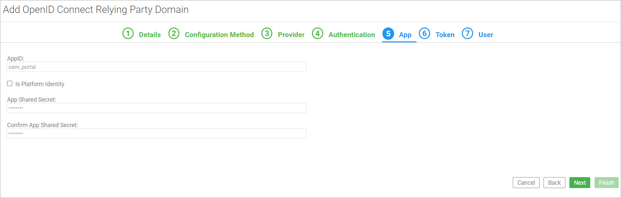The height and width of the screenshot is (198, 621).
Task: Enable the Is Platform Identity checkbox
Action: [x=10, y=83]
